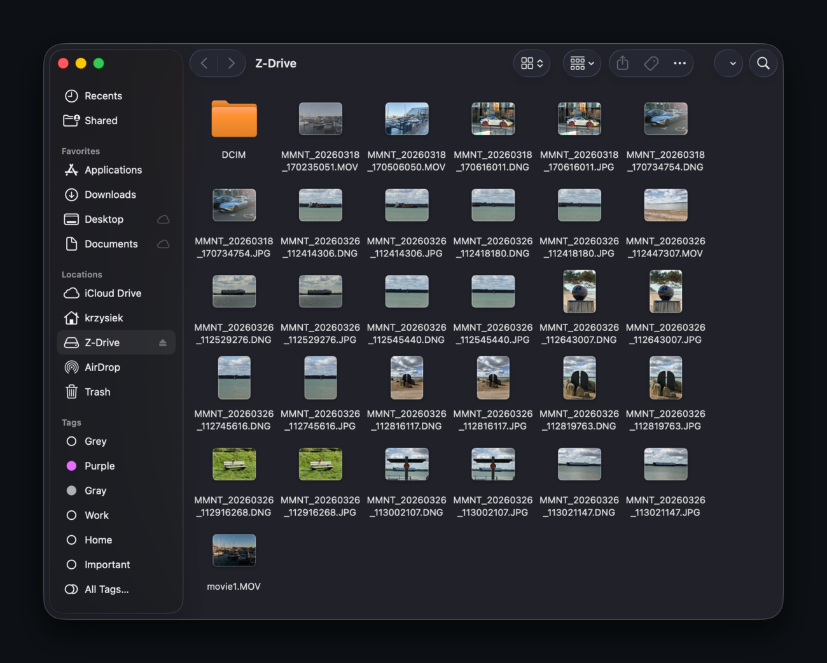This screenshot has height=663, width=827.
Task: Open the DCIM folder
Action: (234, 119)
